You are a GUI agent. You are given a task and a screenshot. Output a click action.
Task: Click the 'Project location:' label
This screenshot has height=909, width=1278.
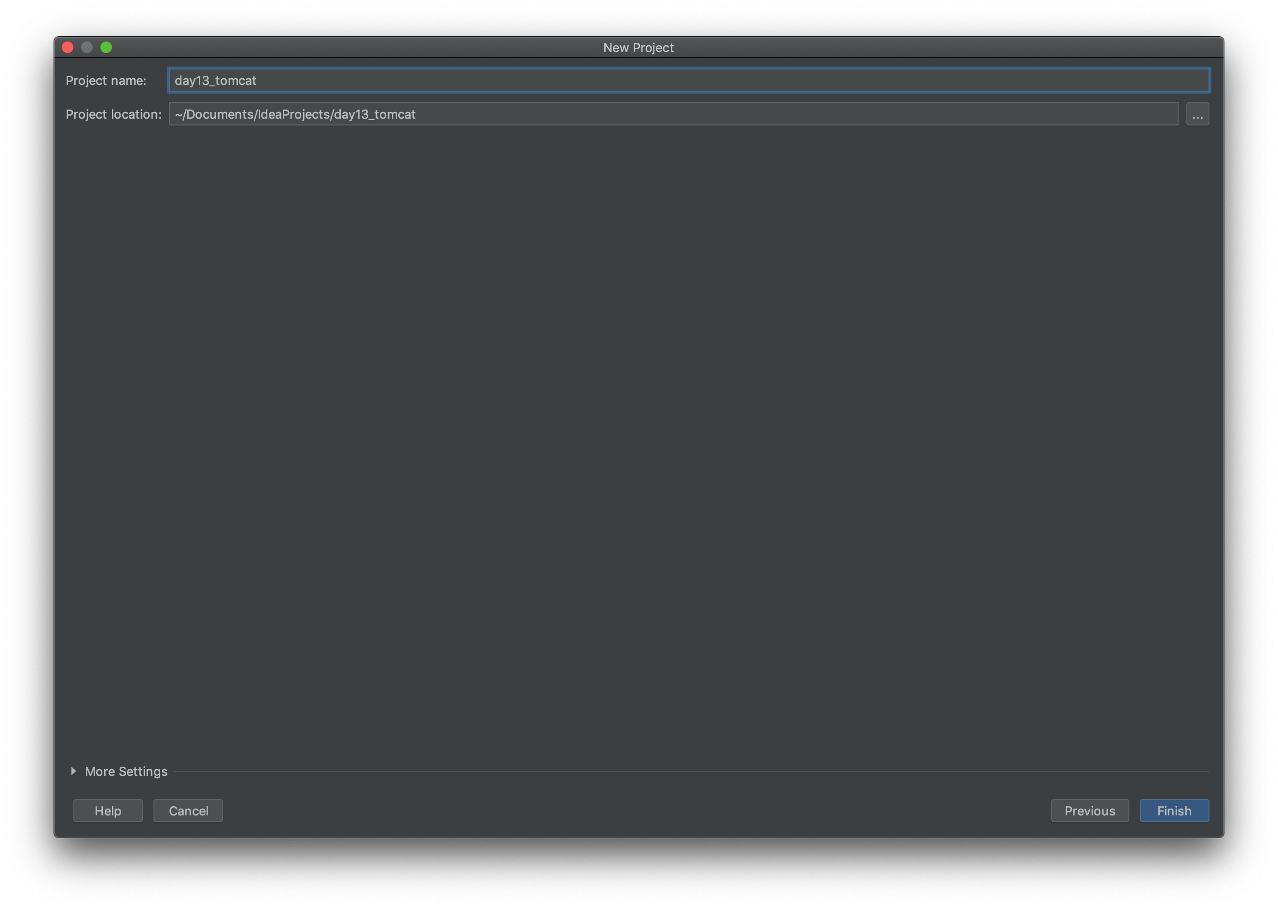pos(113,114)
